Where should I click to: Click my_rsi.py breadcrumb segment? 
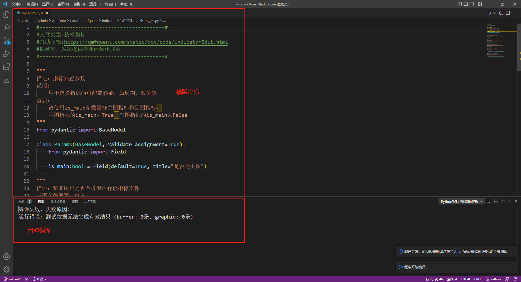click(152, 21)
